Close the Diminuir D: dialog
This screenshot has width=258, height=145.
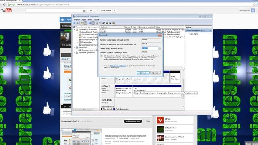pyautogui.click(x=160, y=35)
